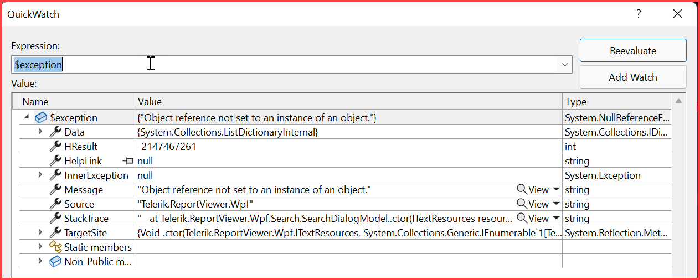Screen dimensions: 700x280
Task: Open the Expression history dropdown
Action: pyautogui.click(x=565, y=65)
